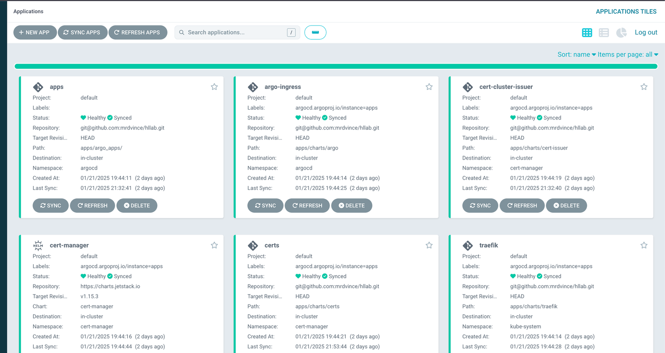
Task: Click the Healthy heart icon on apps tile
Action: pyautogui.click(x=83, y=118)
